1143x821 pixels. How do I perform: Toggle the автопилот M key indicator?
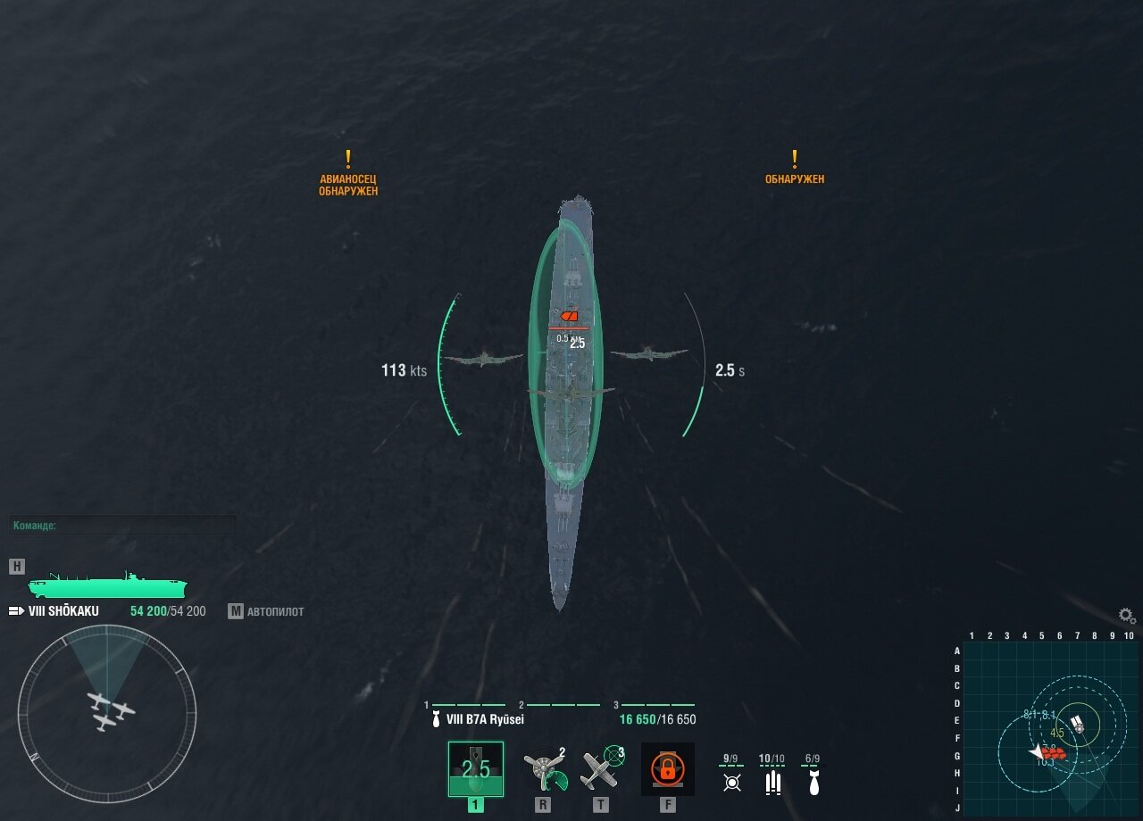(236, 611)
